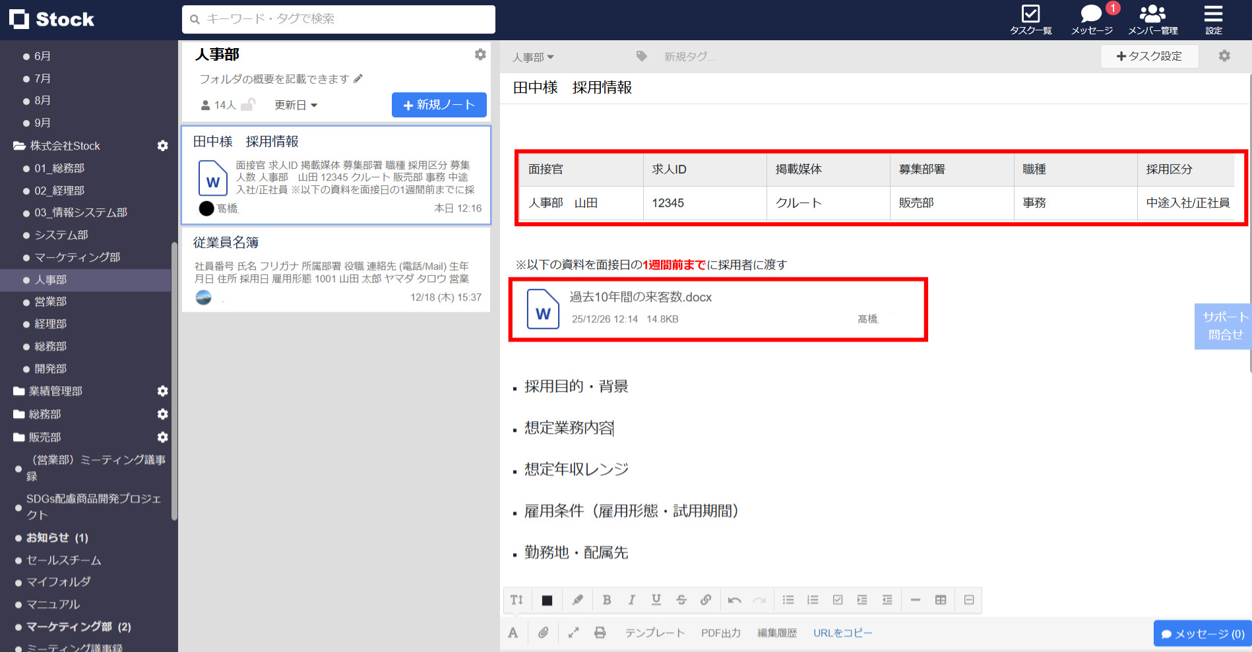
Task: Select the highlighter marker tool
Action: coord(577,600)
